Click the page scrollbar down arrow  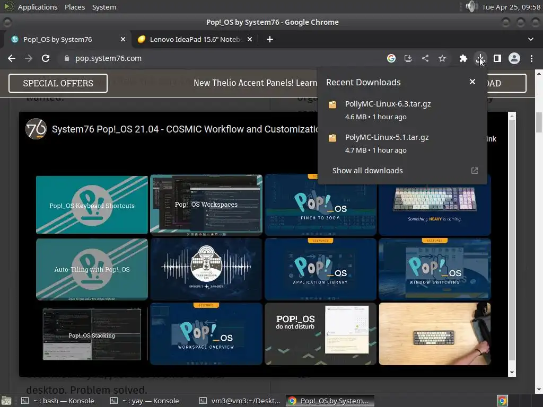coord(539,390)
